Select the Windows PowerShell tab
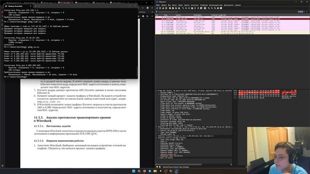310x174 pixels. point(17,6)
